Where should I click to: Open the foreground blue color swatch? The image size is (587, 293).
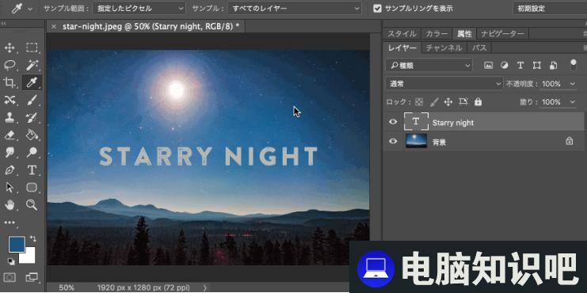click(x=17, y=244)
